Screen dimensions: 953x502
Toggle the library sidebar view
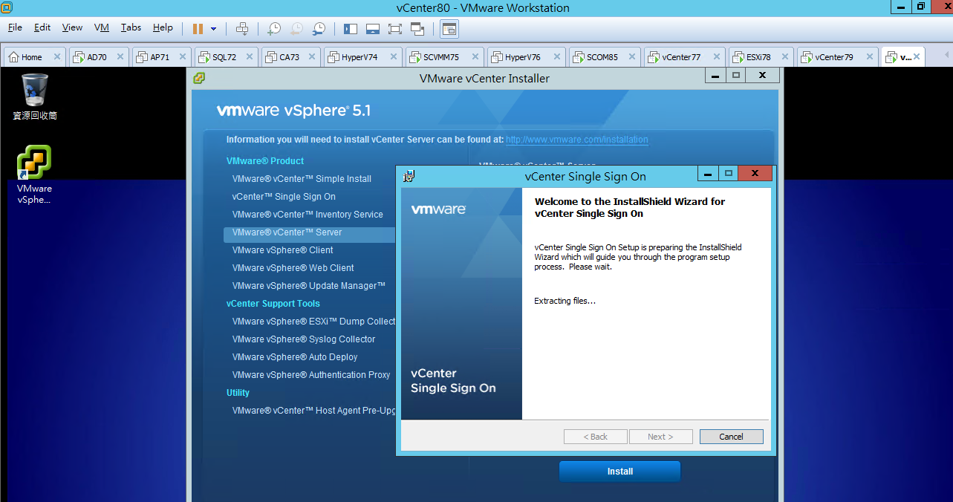[351, 29]
